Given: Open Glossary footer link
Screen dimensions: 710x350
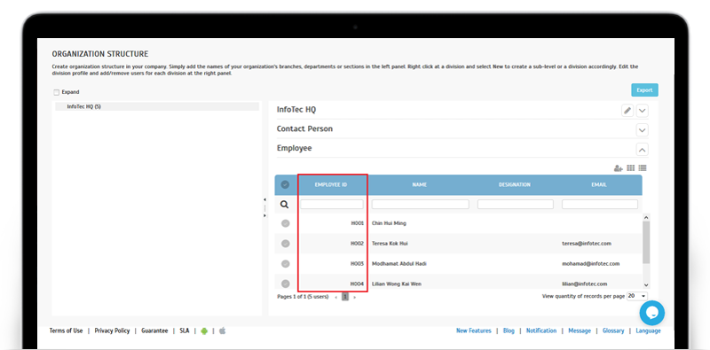Looking at the screenshot, I should click(x=613, y=331).
